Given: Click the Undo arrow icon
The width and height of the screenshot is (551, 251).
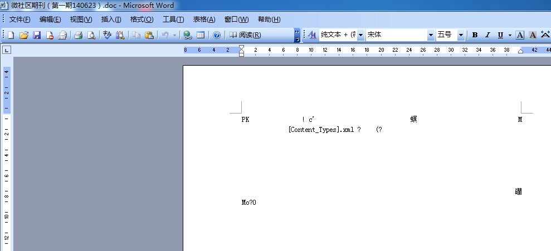Looking at the screenshot, I should 165,35.
